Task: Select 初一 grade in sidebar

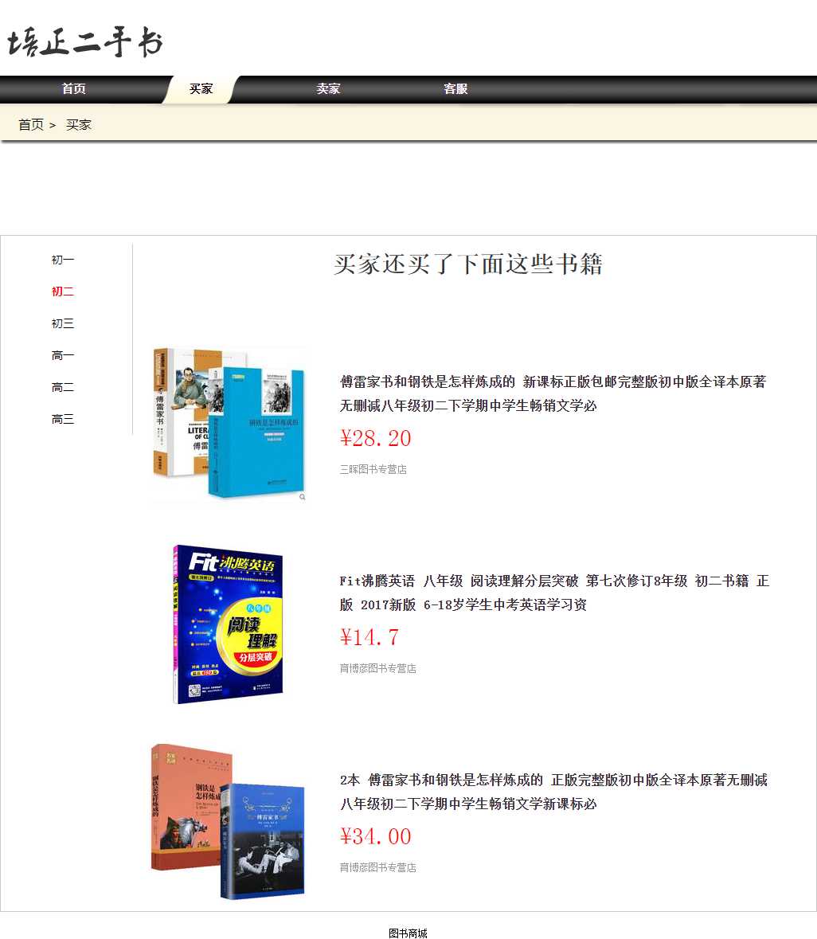Action: [63, 260]
